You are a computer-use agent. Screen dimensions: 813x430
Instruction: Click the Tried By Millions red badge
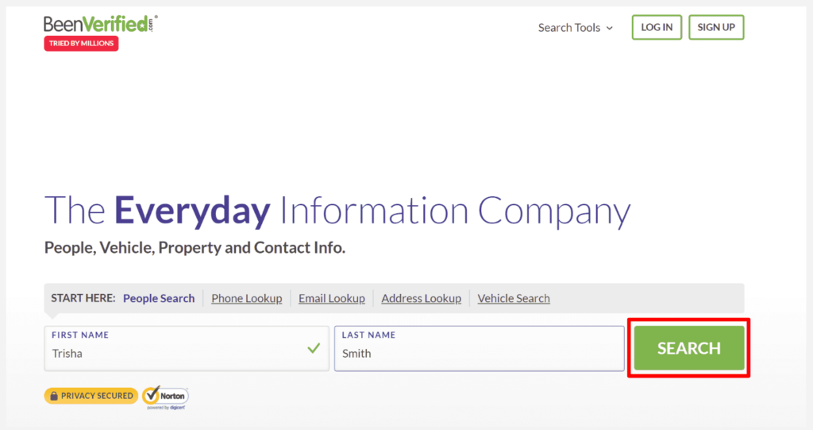click(x=81, y=44)
